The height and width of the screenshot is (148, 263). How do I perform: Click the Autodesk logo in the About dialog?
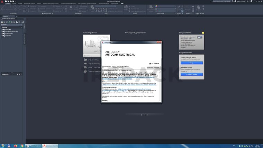point(155,64)
